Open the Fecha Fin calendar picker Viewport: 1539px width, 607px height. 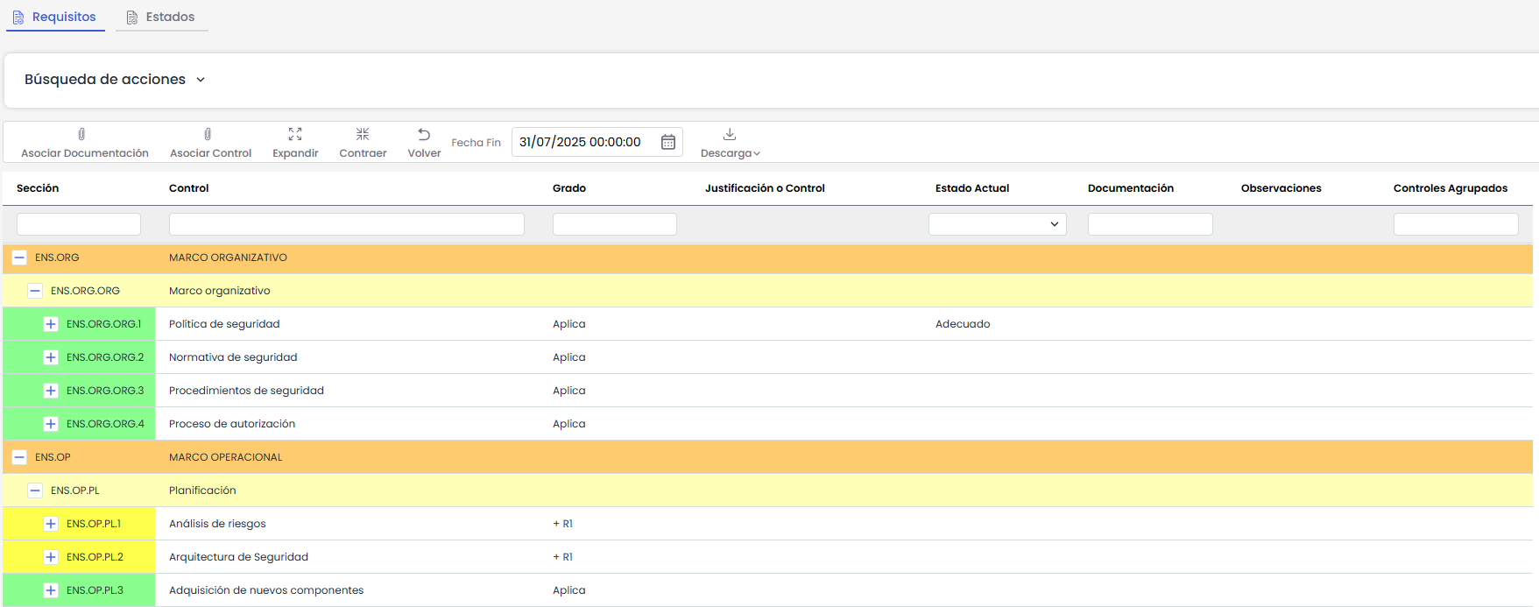pyautogui.click(x=667, y=142)
